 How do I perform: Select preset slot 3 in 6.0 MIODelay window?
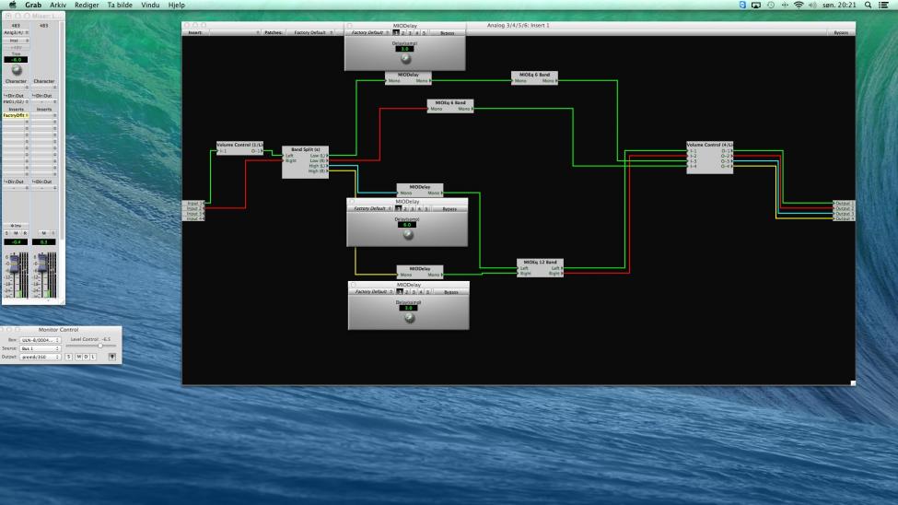point(413,208)
